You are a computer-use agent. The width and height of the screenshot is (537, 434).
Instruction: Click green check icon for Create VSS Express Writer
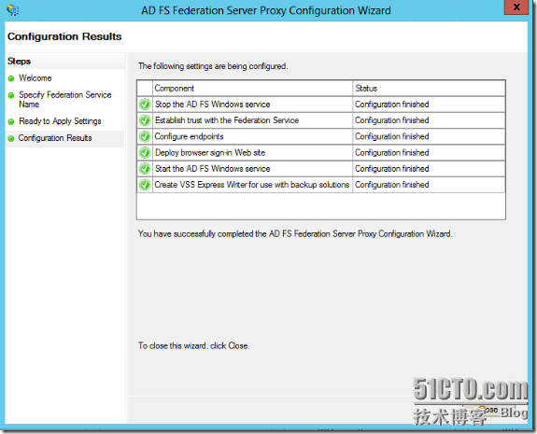[145, 185]
